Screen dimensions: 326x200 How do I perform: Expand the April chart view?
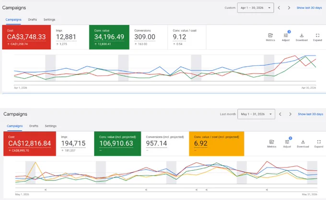pos(317,37)
